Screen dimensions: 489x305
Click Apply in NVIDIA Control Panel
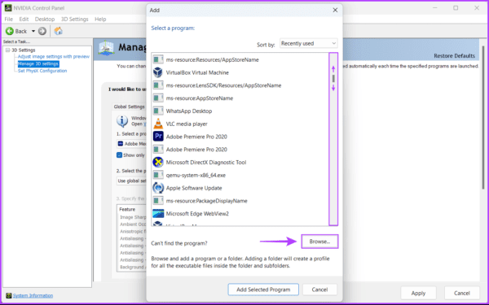click(x=418, y=293)
